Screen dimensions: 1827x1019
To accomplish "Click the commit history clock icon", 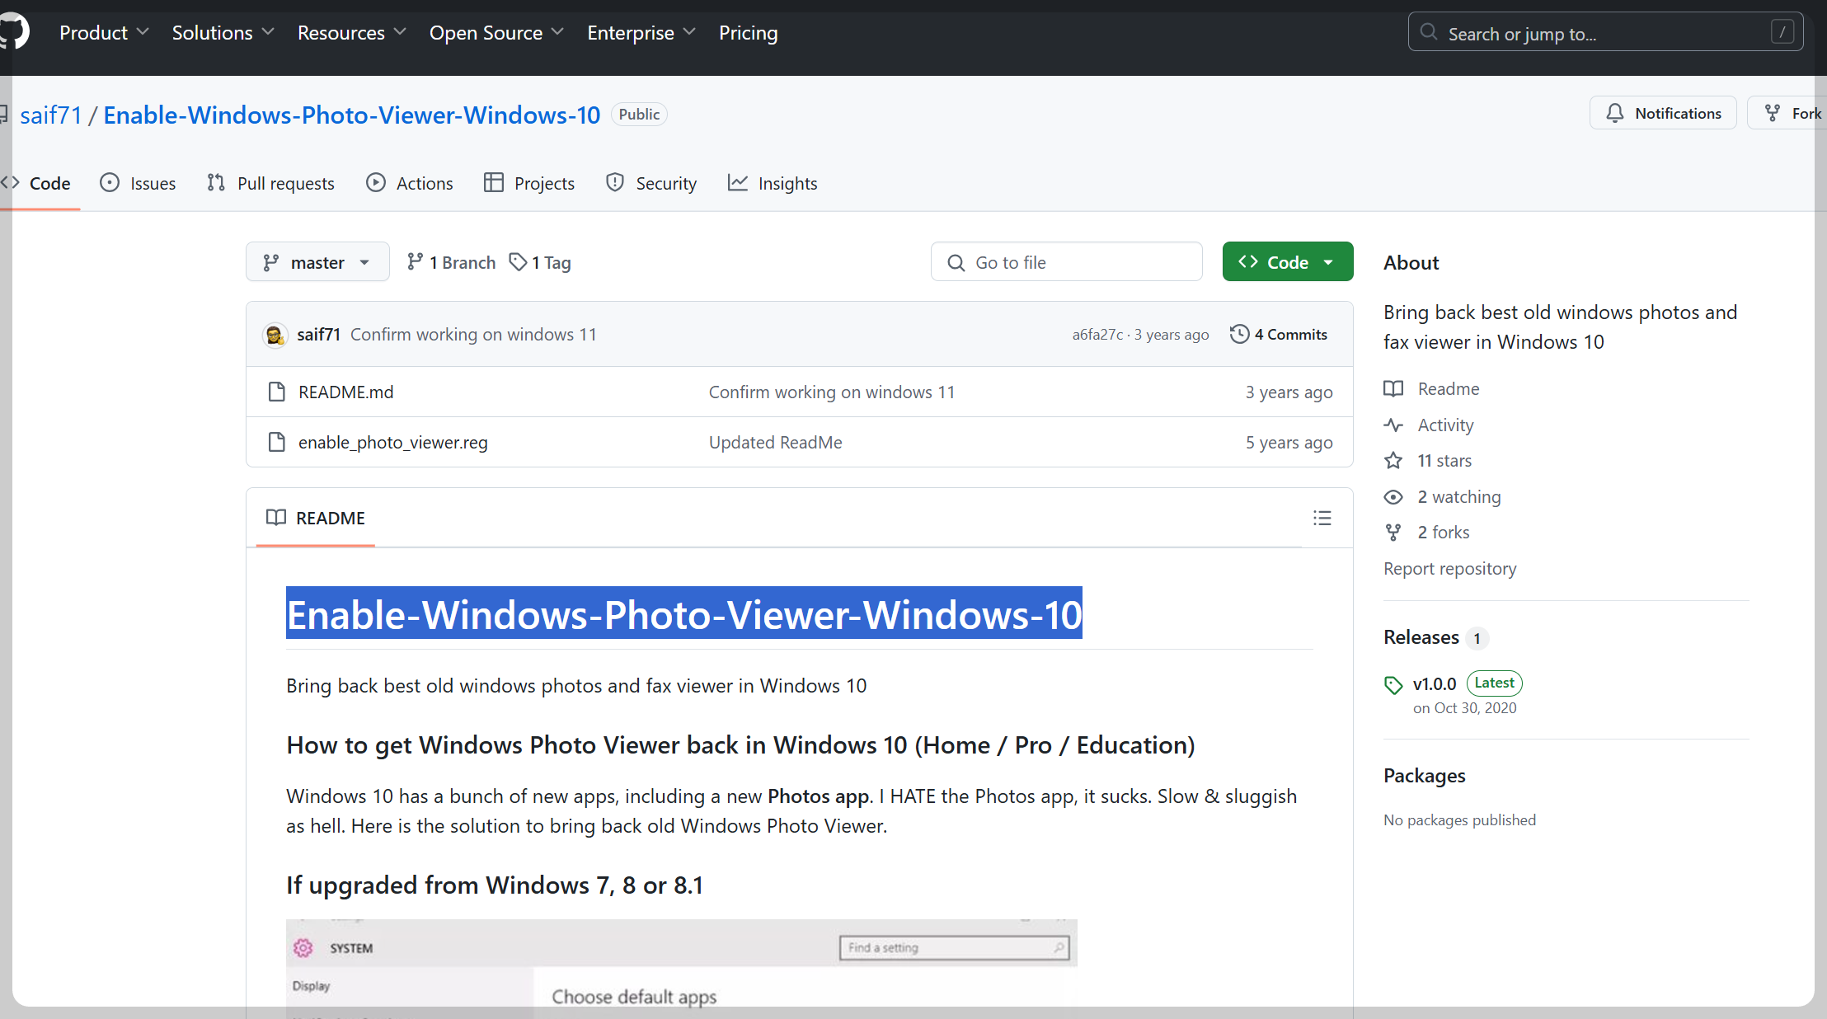I will (1239, 334).
